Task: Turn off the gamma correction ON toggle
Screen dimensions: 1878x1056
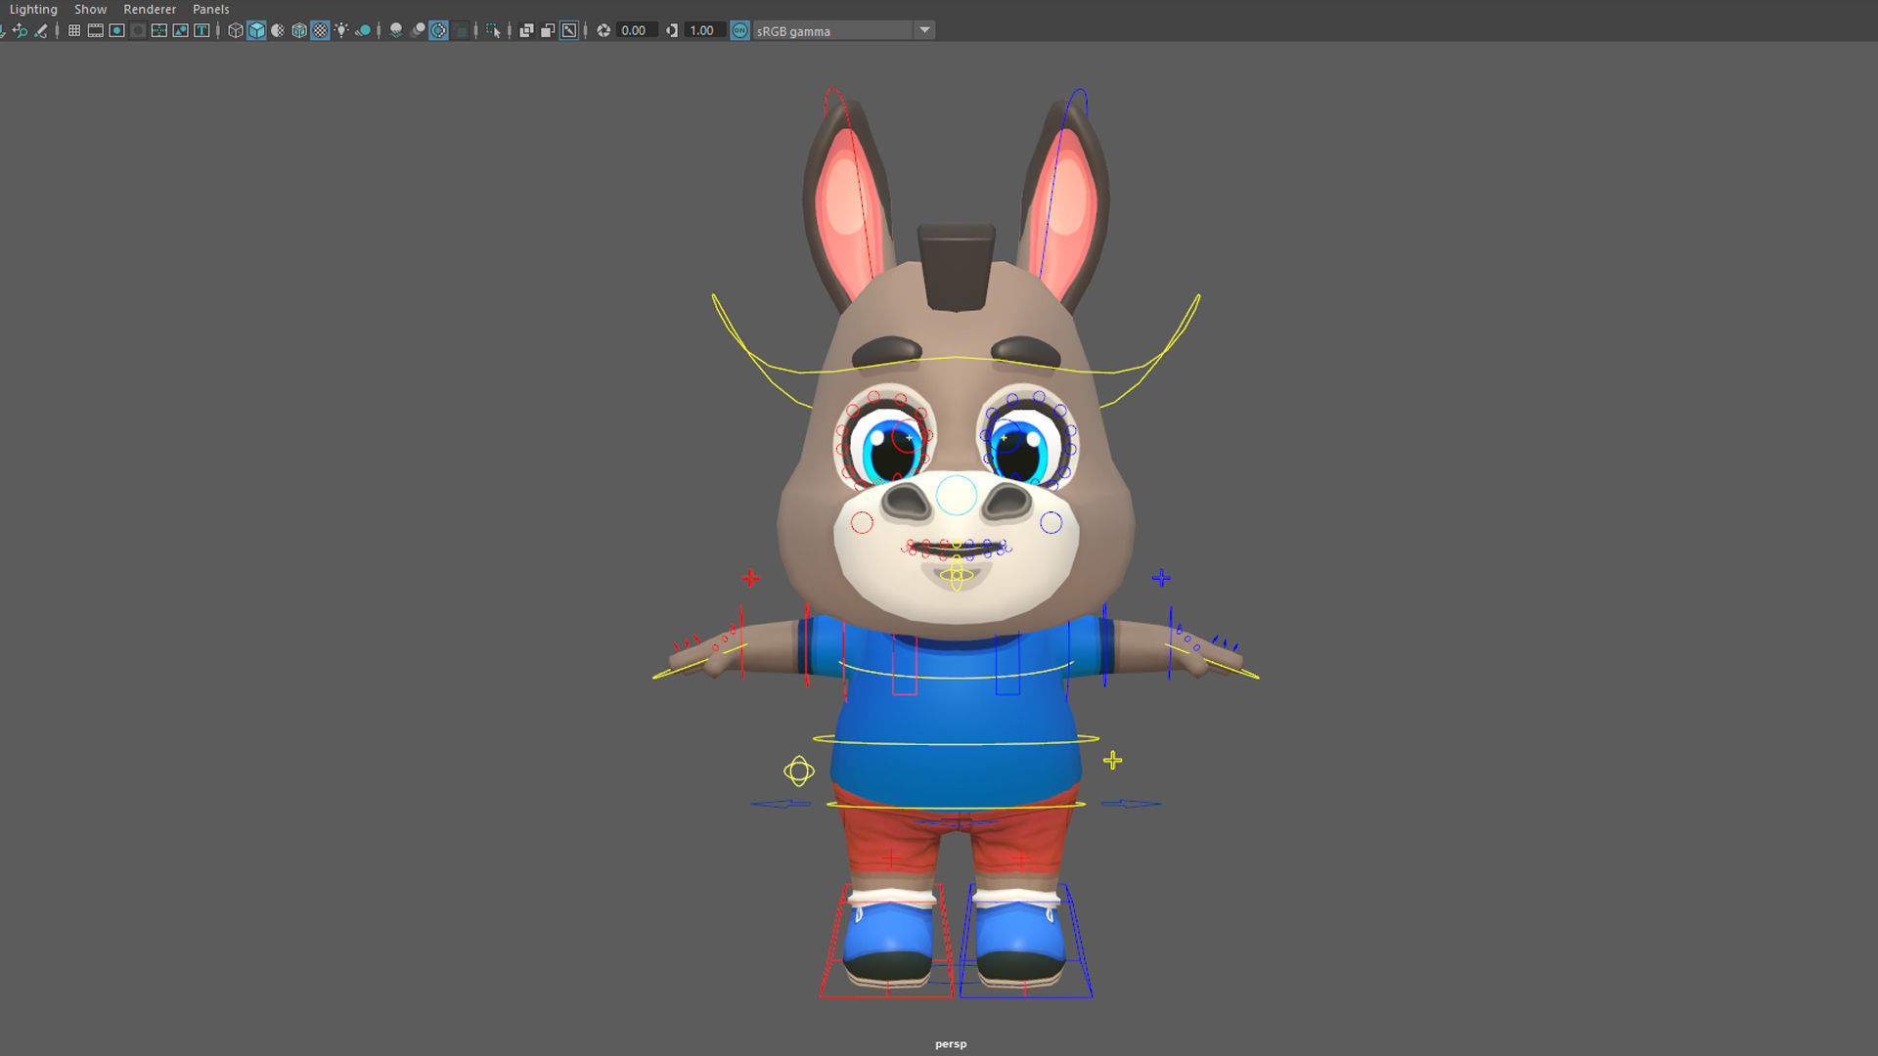Action: point(739,29)
